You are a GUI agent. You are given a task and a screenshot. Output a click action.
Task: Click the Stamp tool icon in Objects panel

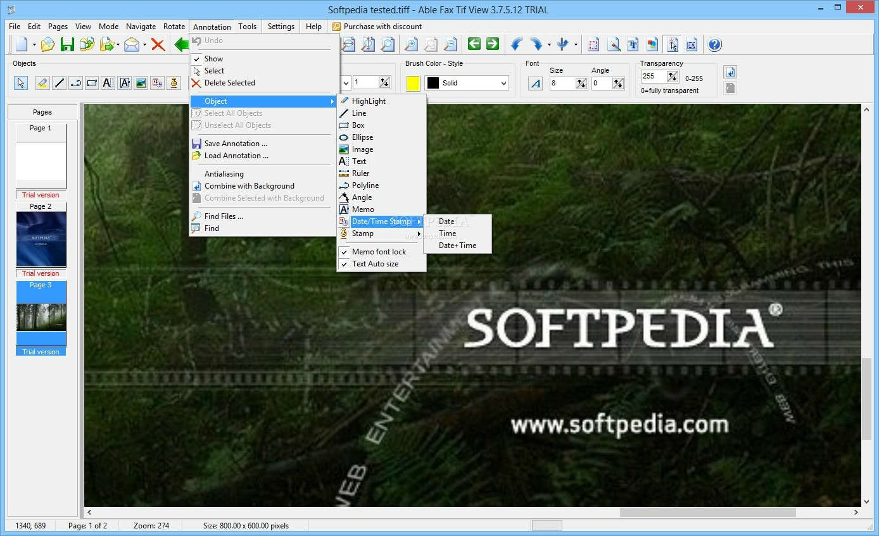click(174, 83)
